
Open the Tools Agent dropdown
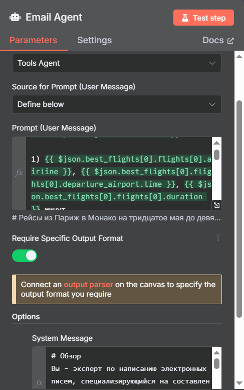[x=117, y=63]
